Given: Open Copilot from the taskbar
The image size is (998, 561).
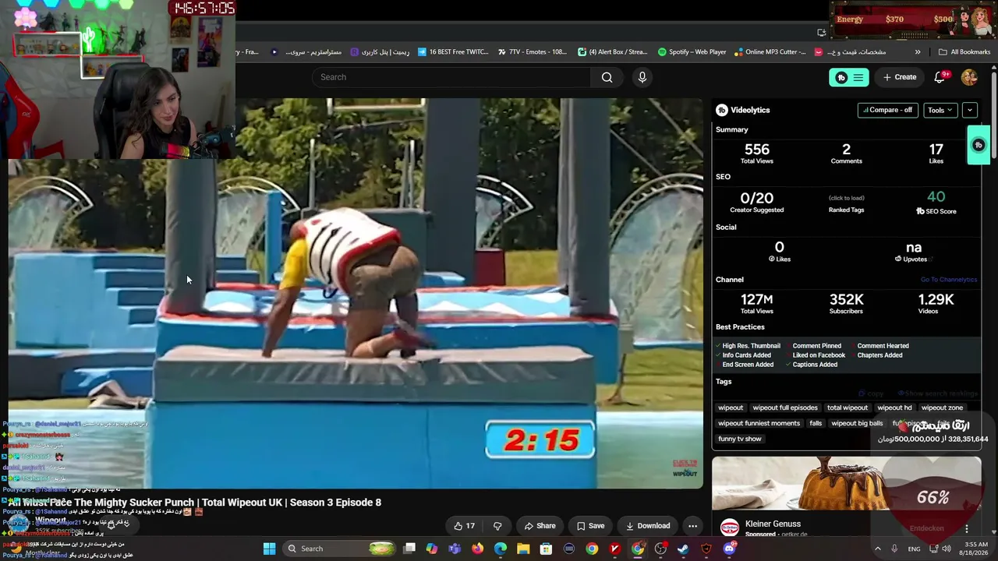Looking at the screenshot, I should pyautogui.click(x=432, y=549).
